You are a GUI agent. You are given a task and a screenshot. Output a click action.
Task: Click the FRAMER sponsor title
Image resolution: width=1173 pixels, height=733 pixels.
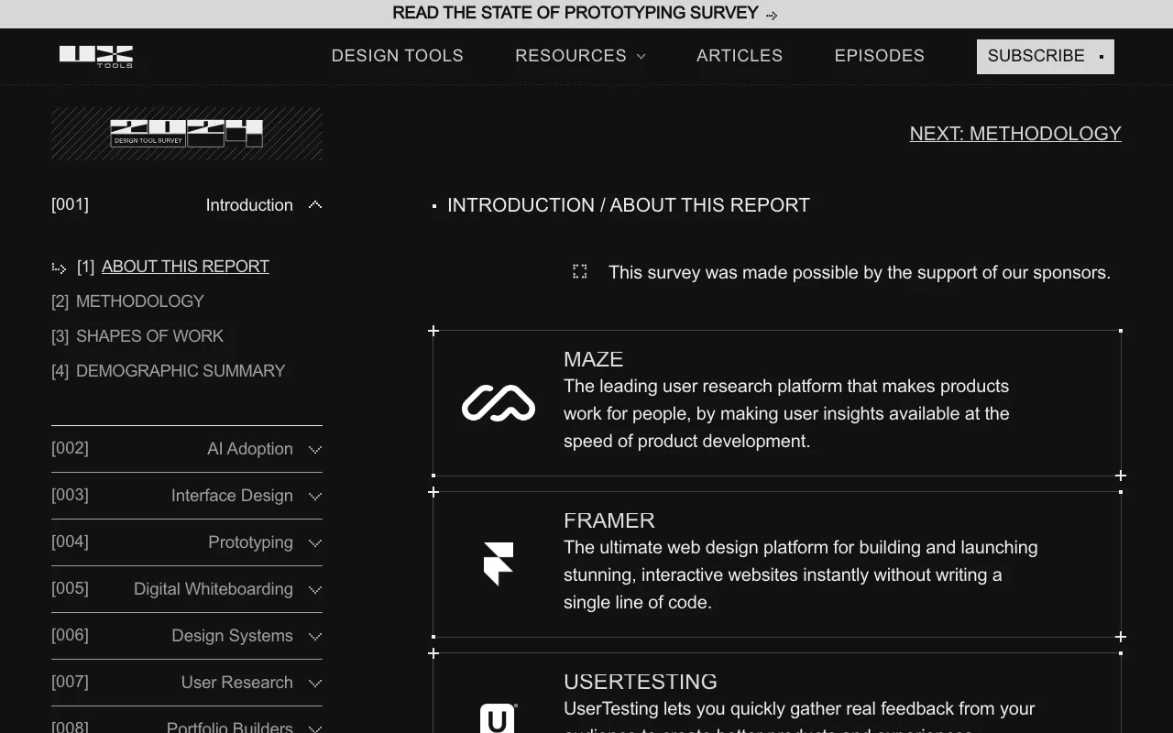coord(609,520)
